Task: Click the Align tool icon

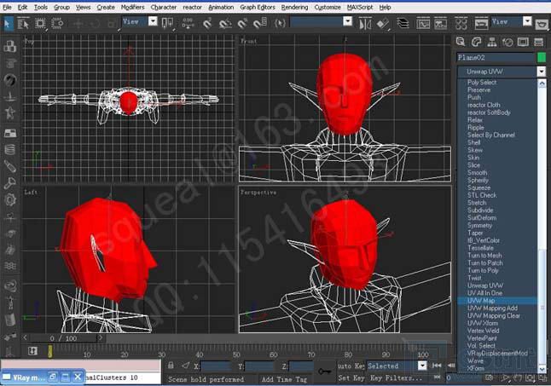Action: [x=383, y=24]
